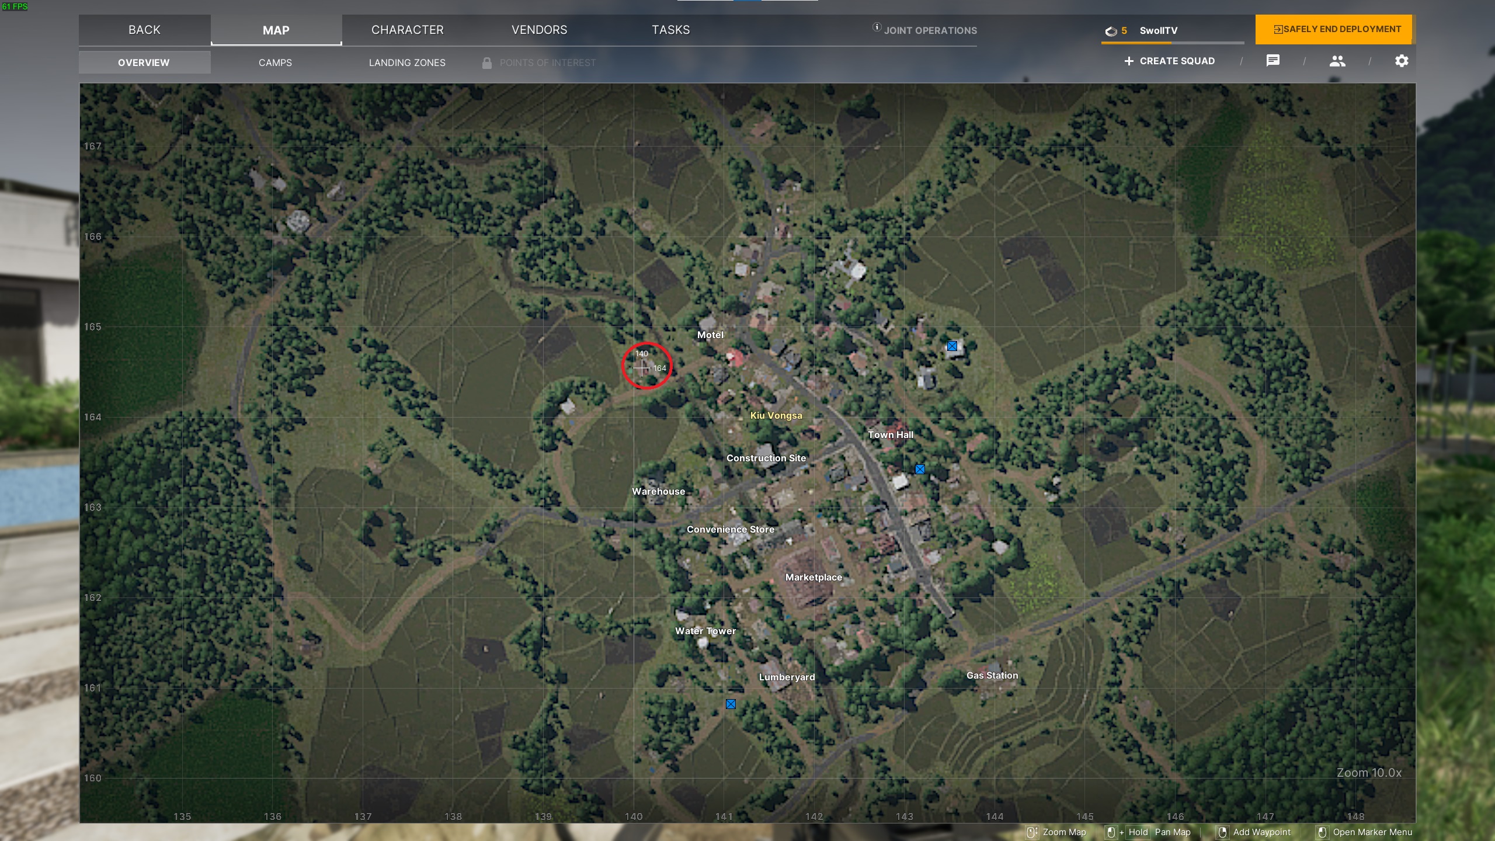Click the Joint Operations info icon

tap(877, 27)
